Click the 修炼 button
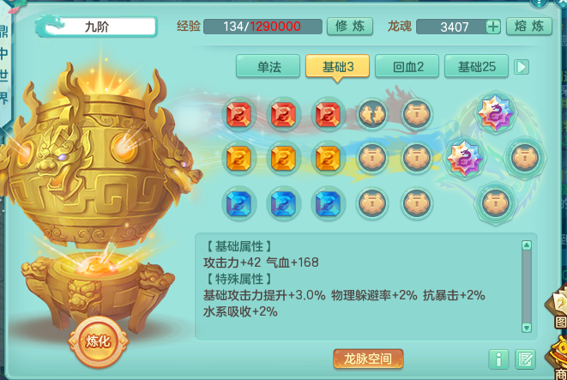The image size is (567, 380). [350, 27]
